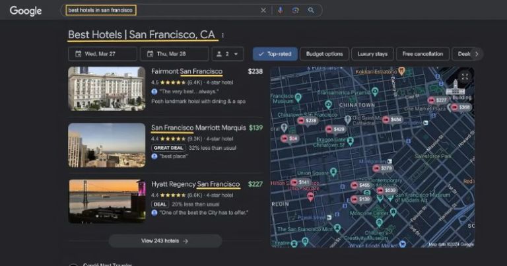The height and width of the screenshot is (266, 507).
Task: Click the review "One of the best the City has to offer."
Action: click(x=204, y=213)
